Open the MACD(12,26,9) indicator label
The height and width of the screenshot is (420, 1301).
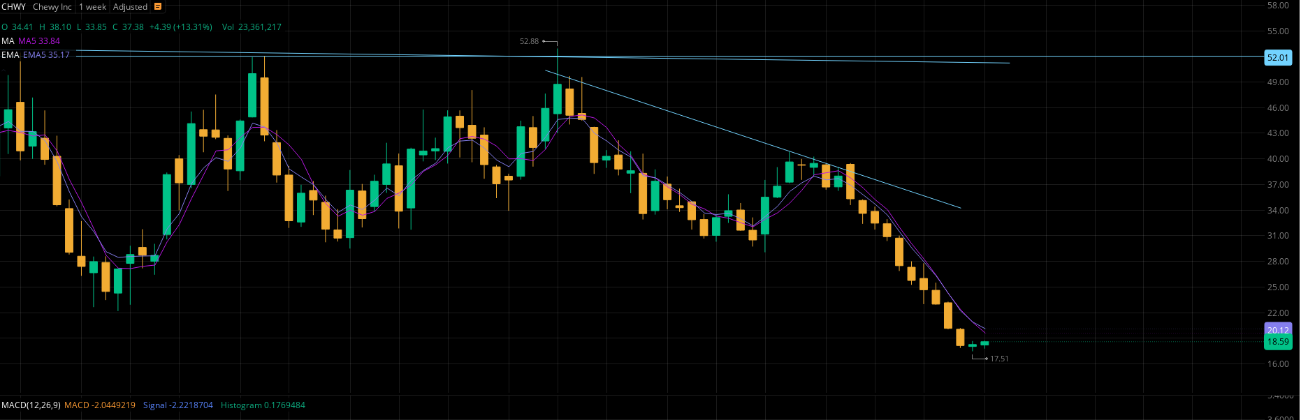point(31,405)
